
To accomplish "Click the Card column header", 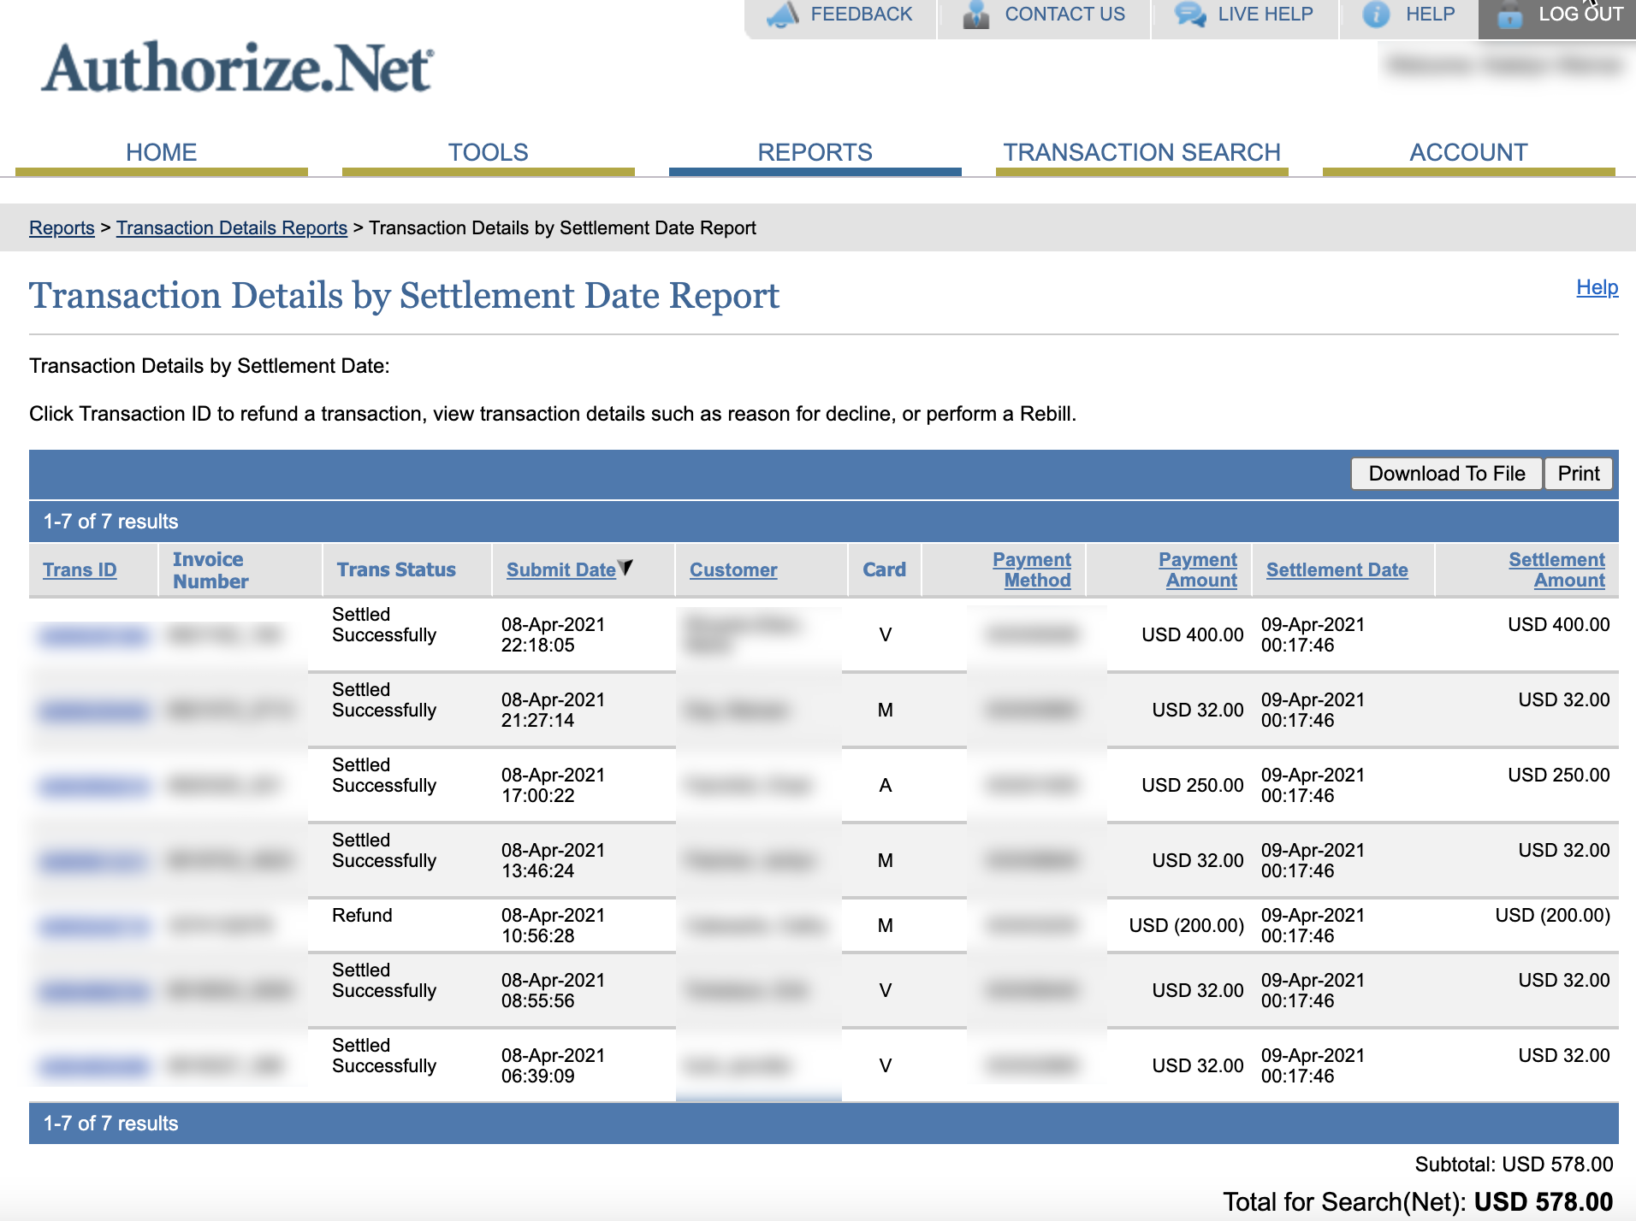I will pyautogui.click(x=884, y=570).
